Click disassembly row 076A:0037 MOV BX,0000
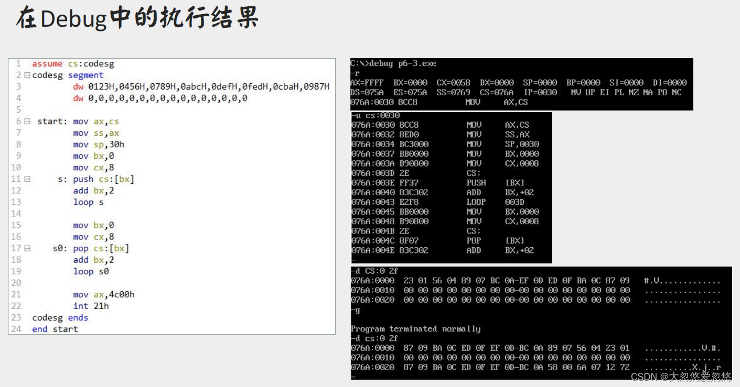Screen dimensions: 740x387 [x=445, y=154]
